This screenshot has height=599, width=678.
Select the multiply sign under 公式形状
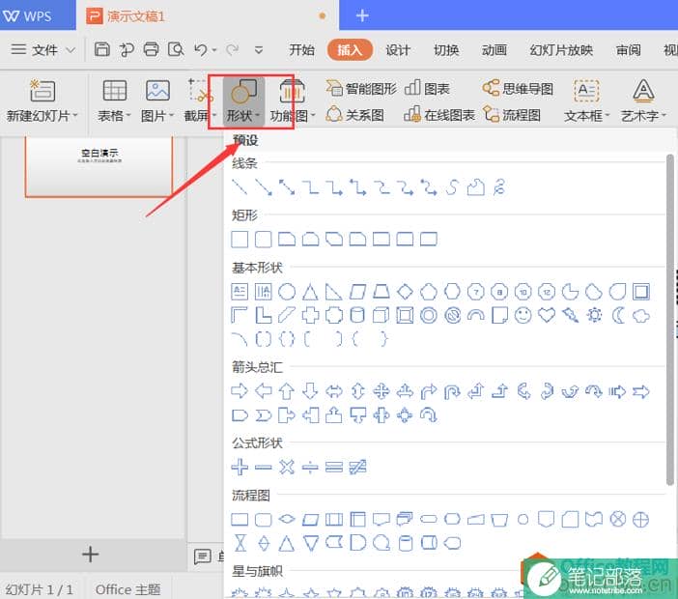(287, 467)
